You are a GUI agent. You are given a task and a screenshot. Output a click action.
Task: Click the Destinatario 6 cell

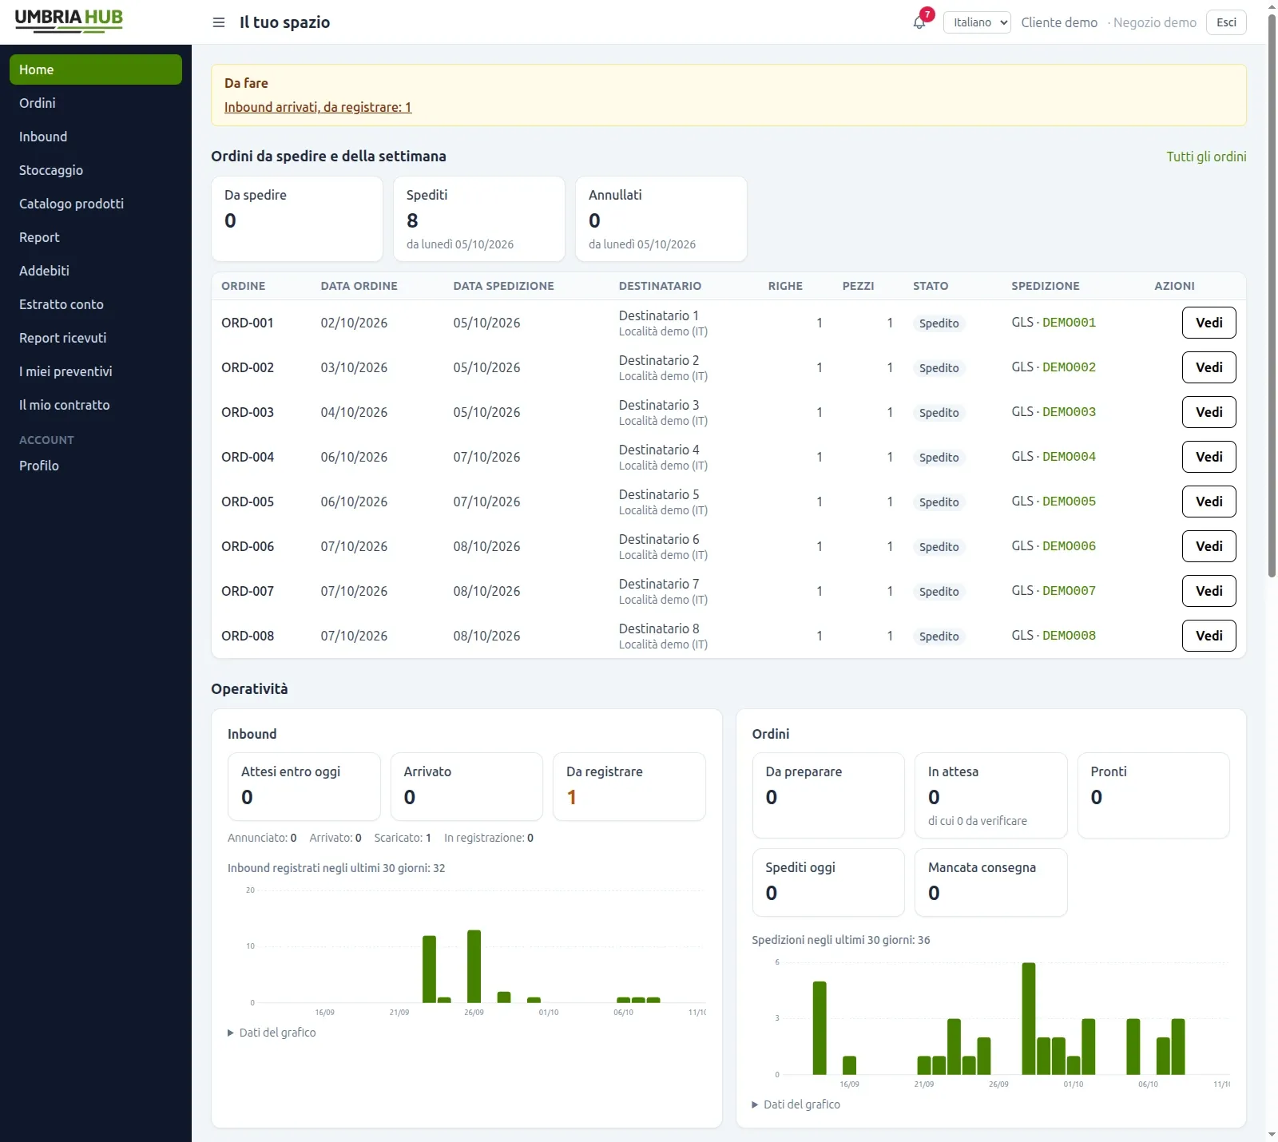coord(663,546)
